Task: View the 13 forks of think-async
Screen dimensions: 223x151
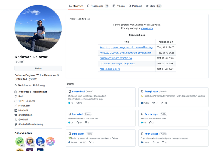Action: (x=92, y=142)
